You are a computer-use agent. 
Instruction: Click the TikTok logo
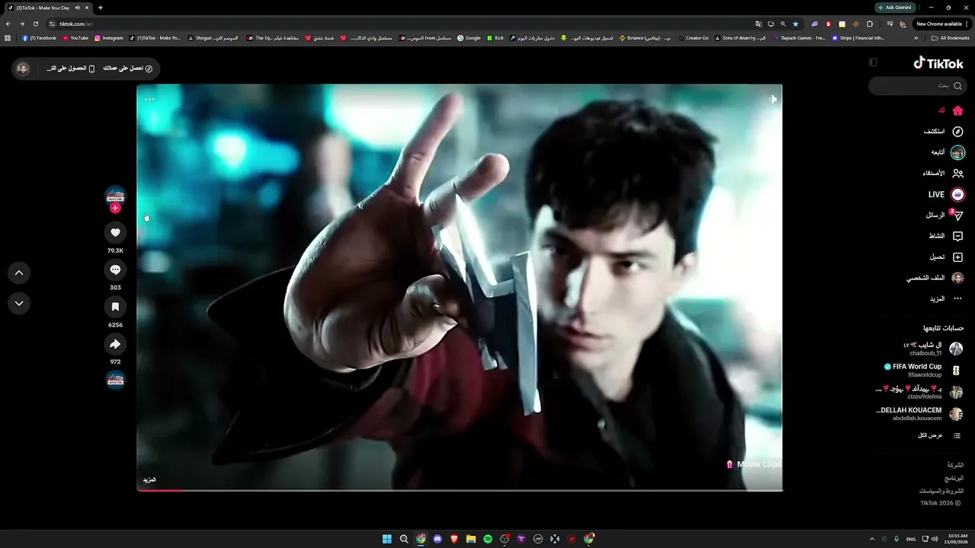coord(938,63)
